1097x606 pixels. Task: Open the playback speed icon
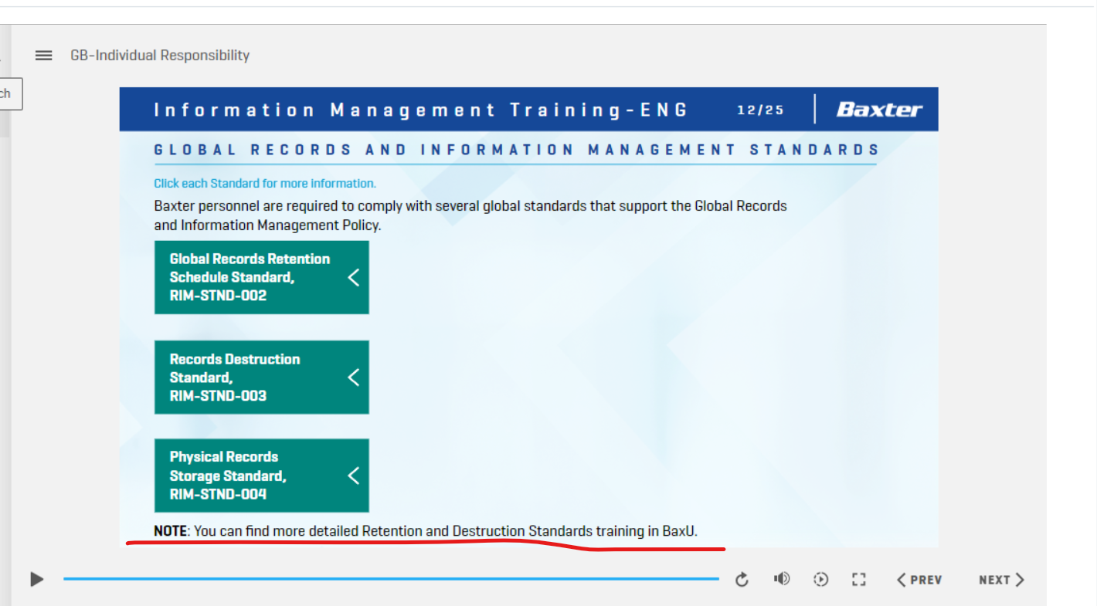pos(821,579)
